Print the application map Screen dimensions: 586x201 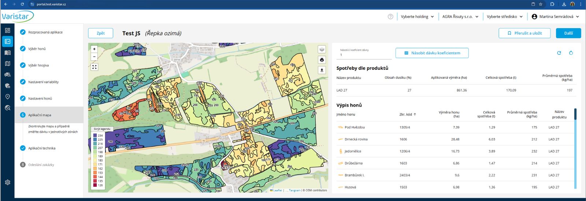click(322, 60)
